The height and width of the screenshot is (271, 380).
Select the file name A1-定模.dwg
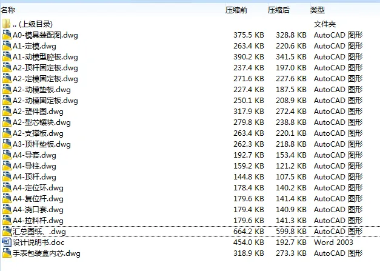pyautogui.click(x=35, y=46)
